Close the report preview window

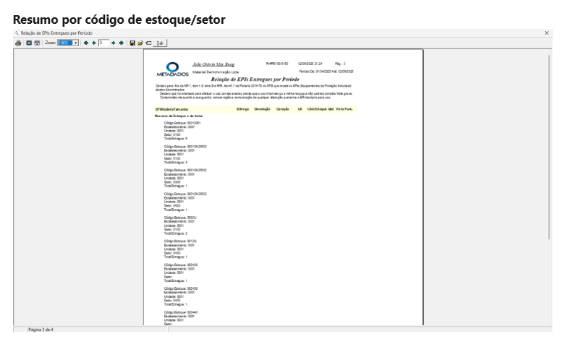[x=546, y=33]
